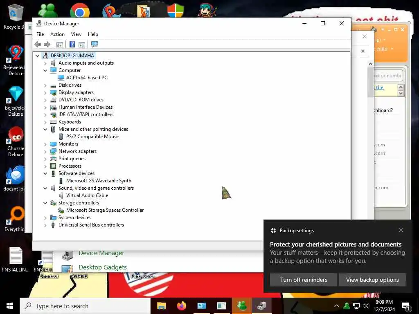The width and height of the screenshot is (419, 314).
Task: Collapse the Computer category
Action: coord(45,70)
